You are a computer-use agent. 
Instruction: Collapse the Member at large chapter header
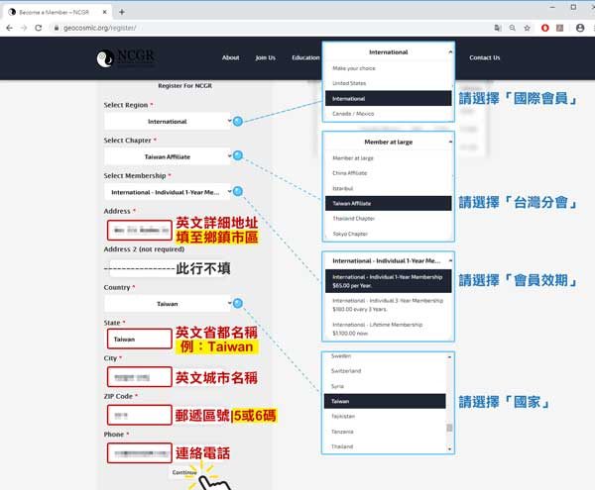point(388,142)
